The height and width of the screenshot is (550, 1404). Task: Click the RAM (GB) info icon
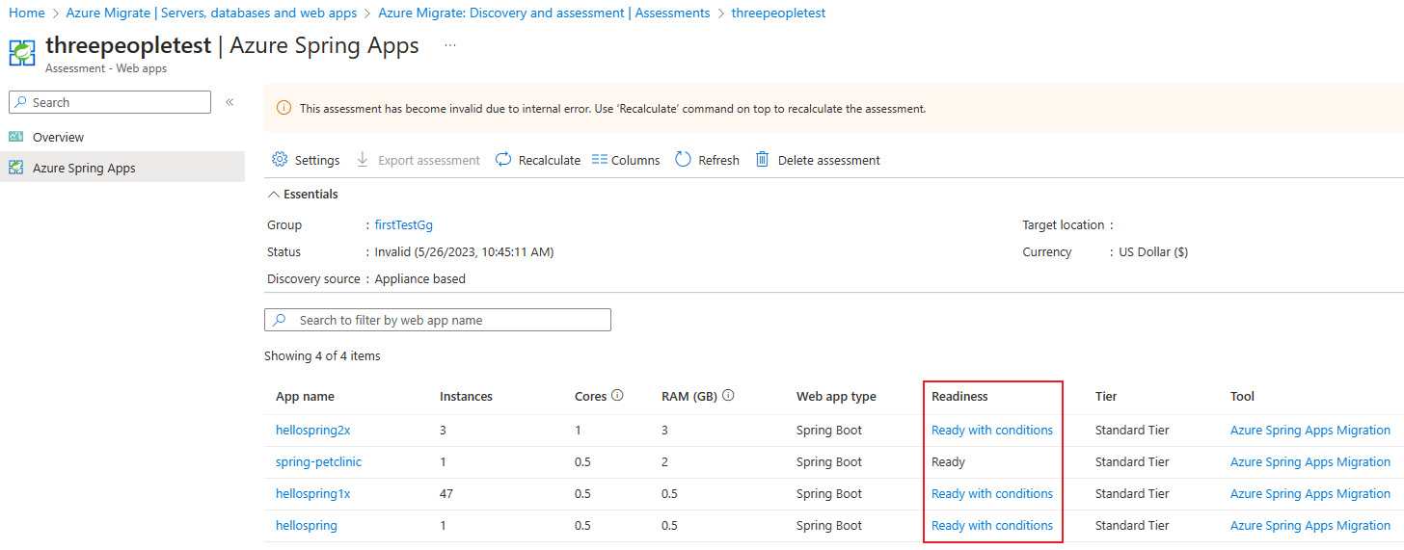pos(729,396)
